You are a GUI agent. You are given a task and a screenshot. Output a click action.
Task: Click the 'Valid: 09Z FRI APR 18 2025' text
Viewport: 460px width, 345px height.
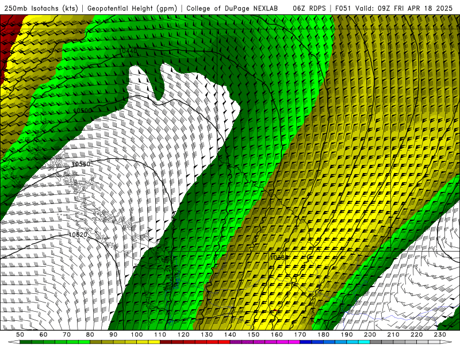(x=404, y=8)
